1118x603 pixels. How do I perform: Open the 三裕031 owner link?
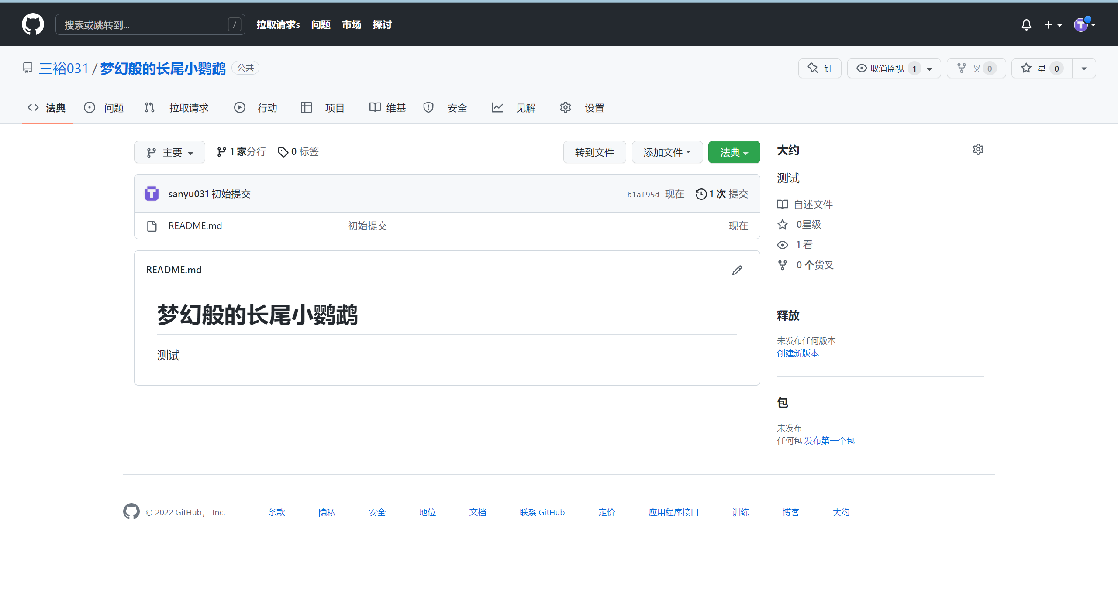(64, 69)
